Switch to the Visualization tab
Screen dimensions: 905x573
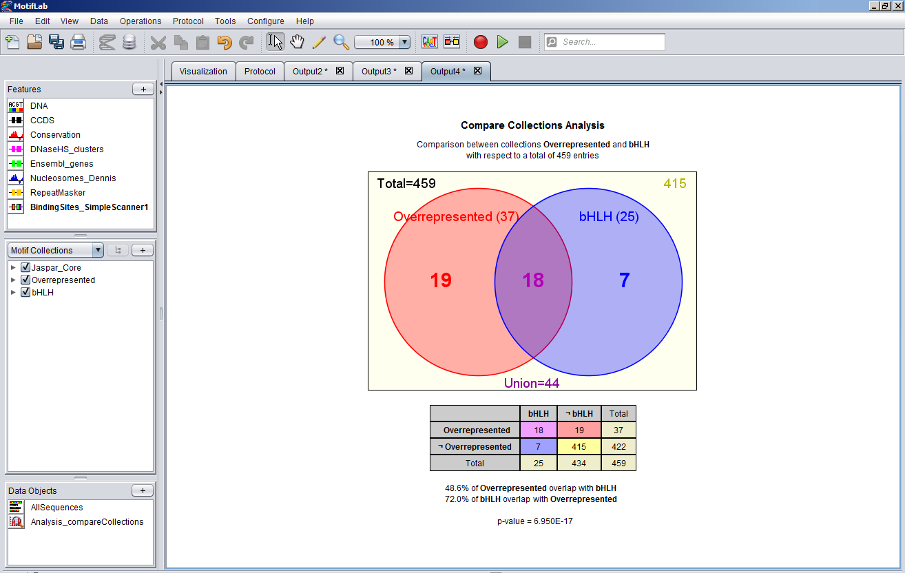click(203, 71)
